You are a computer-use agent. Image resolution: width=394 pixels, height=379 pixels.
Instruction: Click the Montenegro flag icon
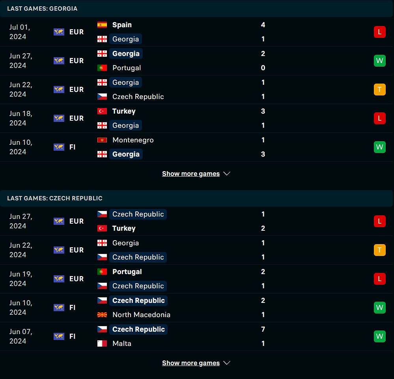[x=102, y=140]
